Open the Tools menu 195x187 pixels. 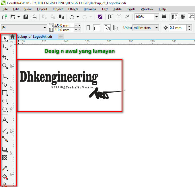(x=131, y=9)
